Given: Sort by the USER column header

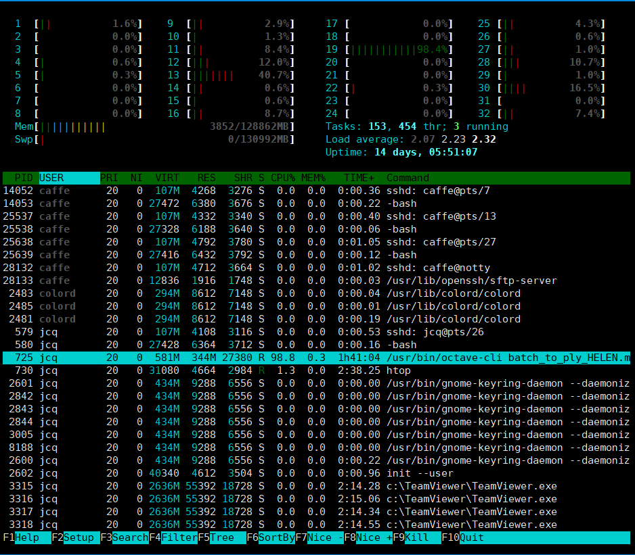Looking at the screenshot, I should pos(70,178).
